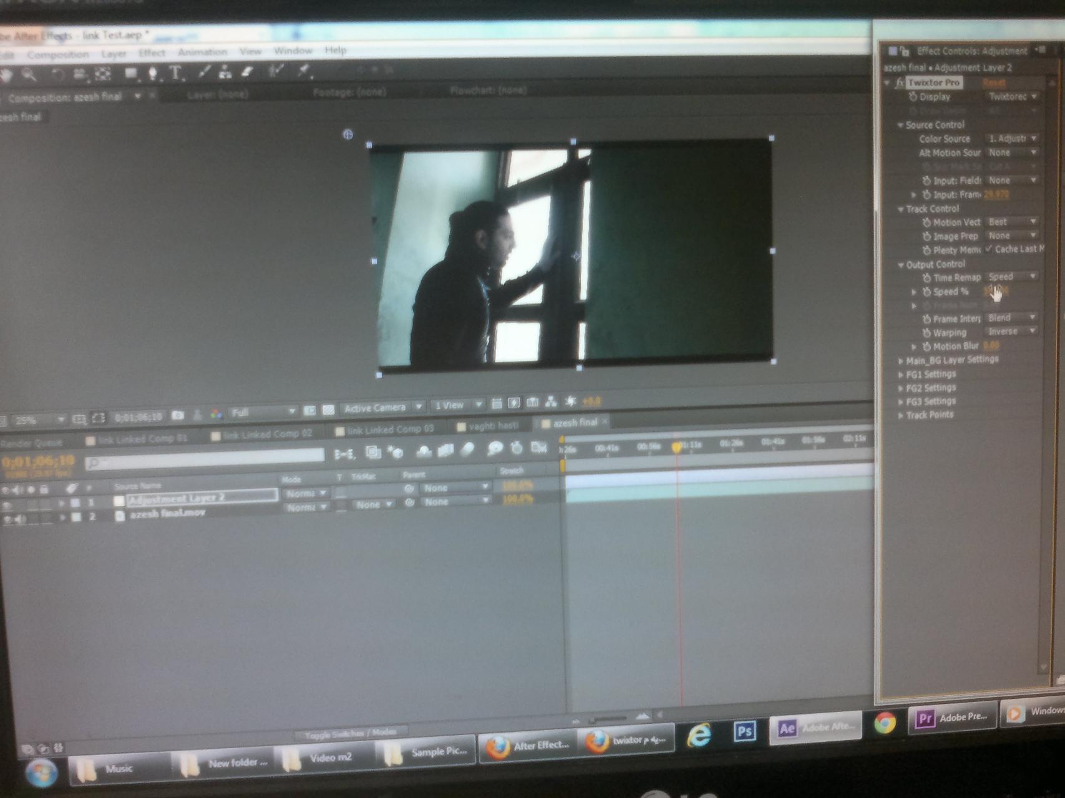1065x798 pixels.
Task: Toggle Display stopwatch in Twixtor
Action: click(913, 97)
